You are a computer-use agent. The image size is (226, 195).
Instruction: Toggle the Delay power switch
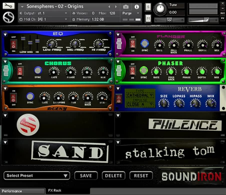pyautogui.click(x=13, y=98)
